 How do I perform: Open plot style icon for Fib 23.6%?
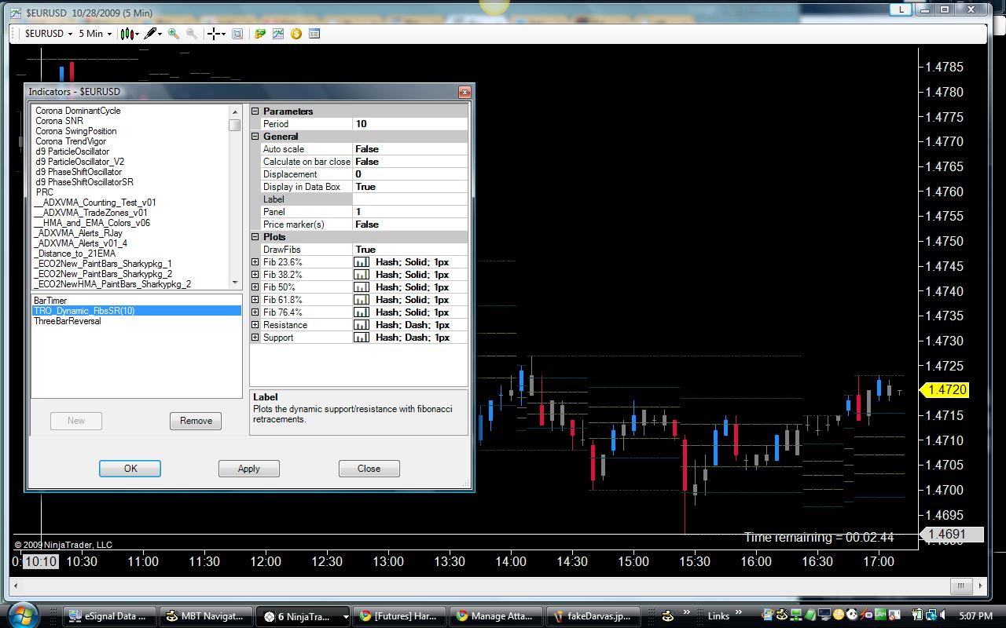pyautogui.click(x=362, y=262)
